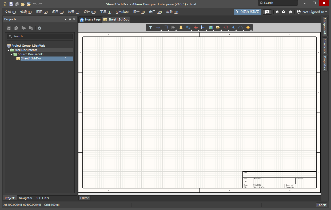Pick the rectangular selection tool
Viewport: 331px width, 210px height.
[166, 27]
